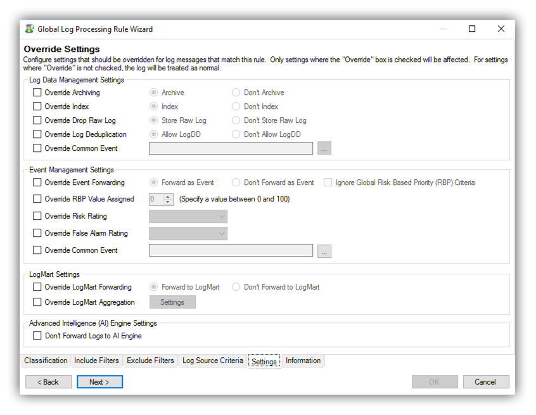Open browse dialog for Log Data Common Event
Viewport: 536px width, 415px height.
324,148
